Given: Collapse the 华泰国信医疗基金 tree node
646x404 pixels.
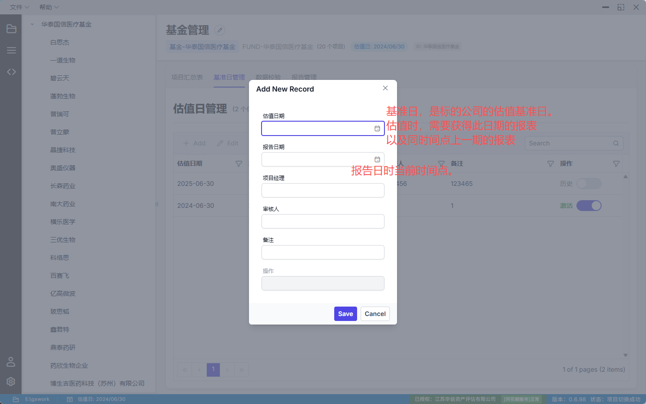Looking at the screenshot, I should (x=32, y=24).
